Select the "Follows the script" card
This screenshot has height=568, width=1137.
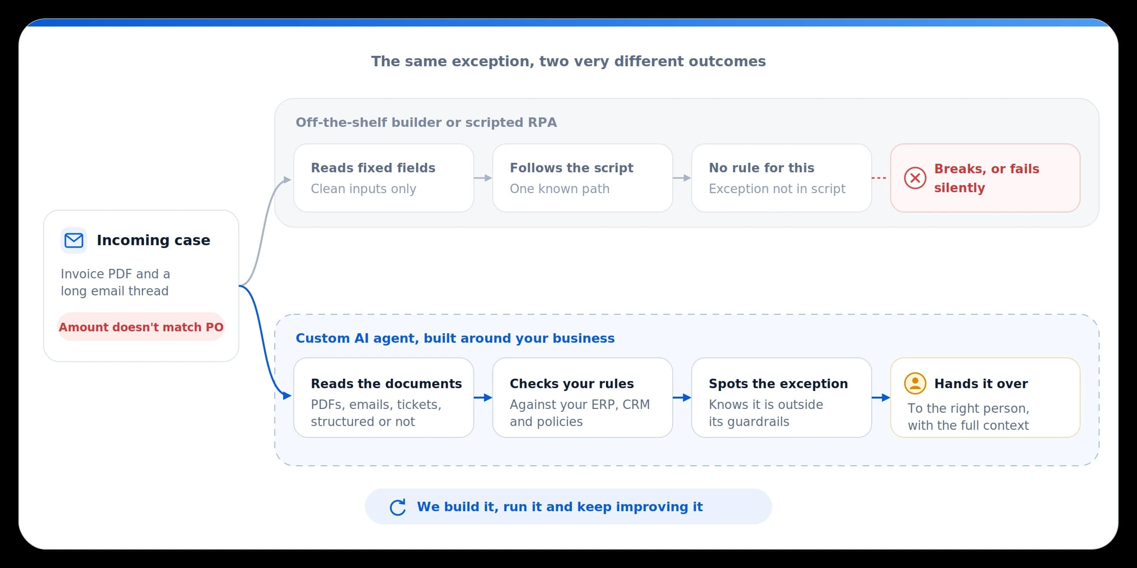[583, 178]
